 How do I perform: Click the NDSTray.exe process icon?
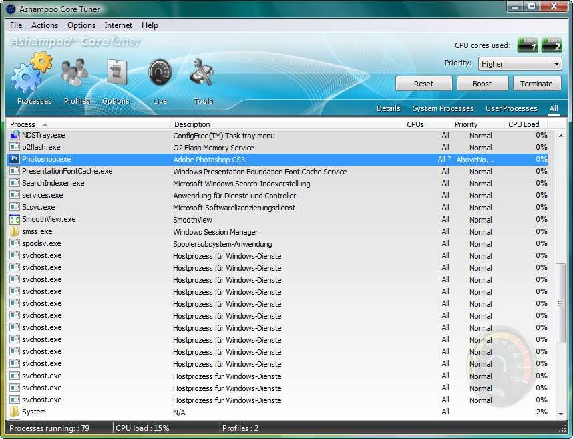coord(15,136)
